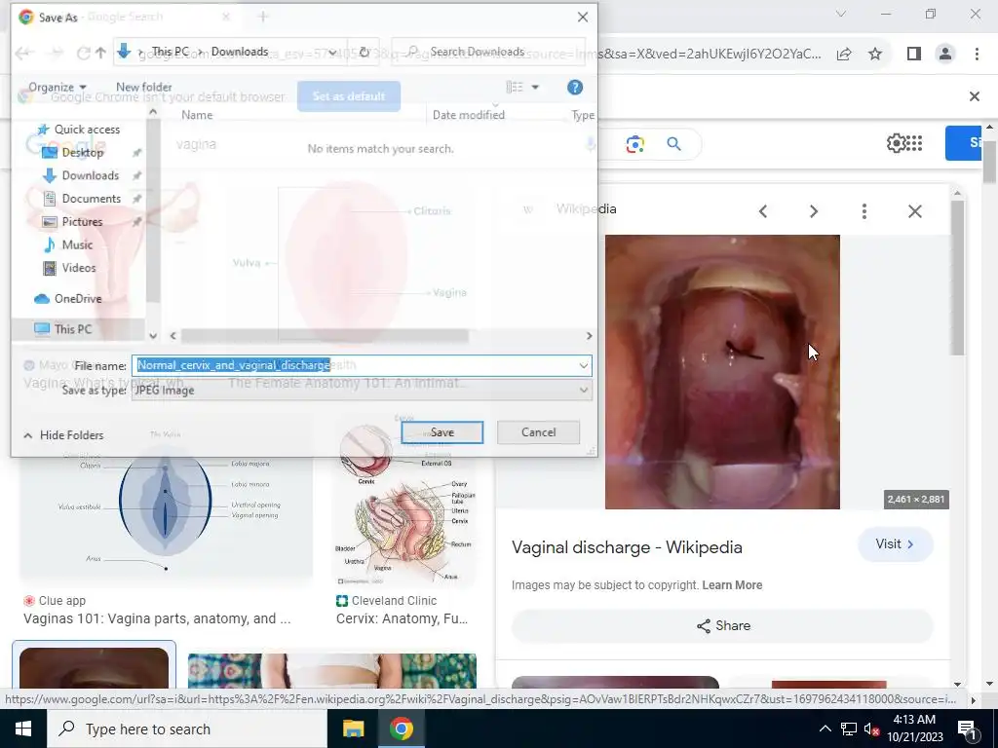Click navigation pane scroll down arrow
The image size is (998, 748).
153,335
